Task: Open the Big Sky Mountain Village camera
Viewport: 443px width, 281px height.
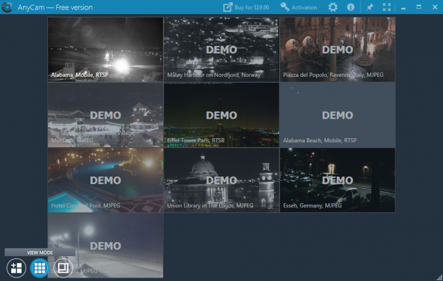Action: pos(105,115)
